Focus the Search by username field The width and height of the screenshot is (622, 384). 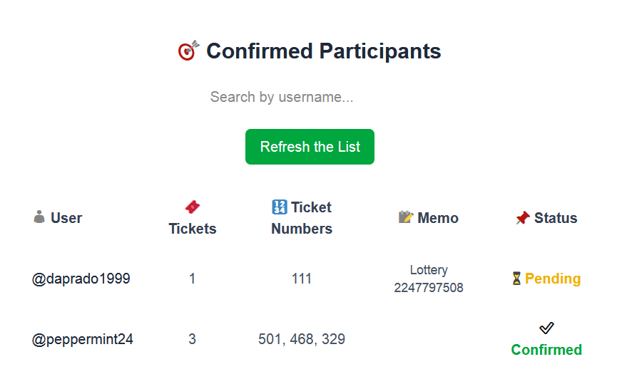click(310, 97)
